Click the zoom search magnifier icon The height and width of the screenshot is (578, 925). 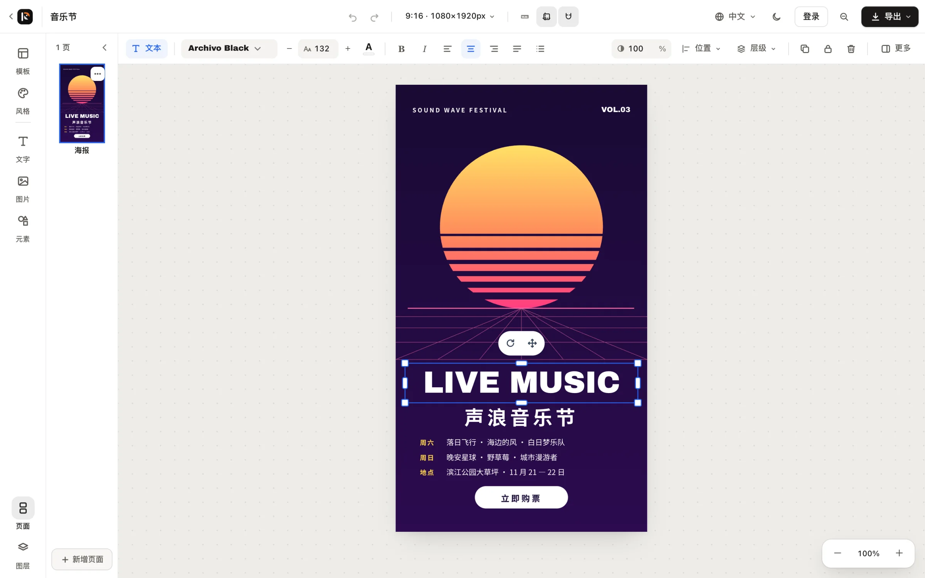click(844, 17)
